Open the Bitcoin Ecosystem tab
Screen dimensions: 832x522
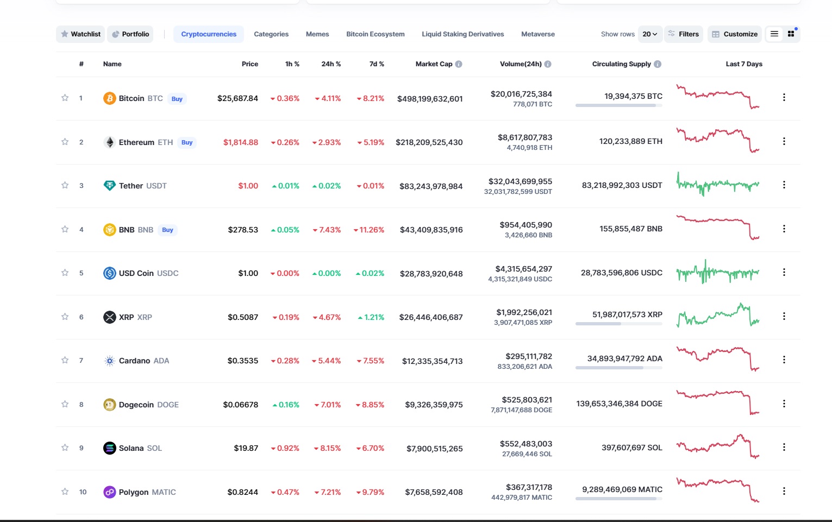click(375, 34)
